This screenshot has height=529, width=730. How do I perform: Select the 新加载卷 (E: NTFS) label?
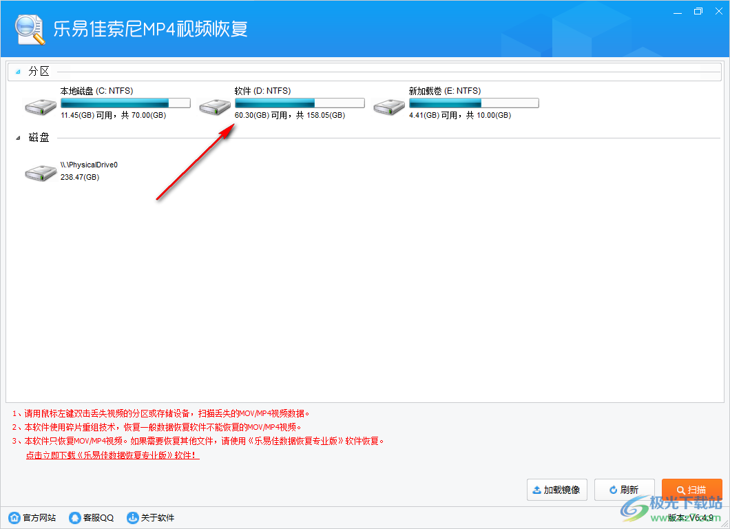pos(445,91)
